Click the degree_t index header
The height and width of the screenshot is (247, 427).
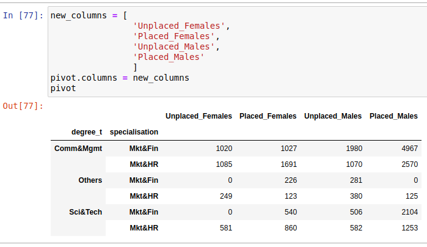(87, 131)
